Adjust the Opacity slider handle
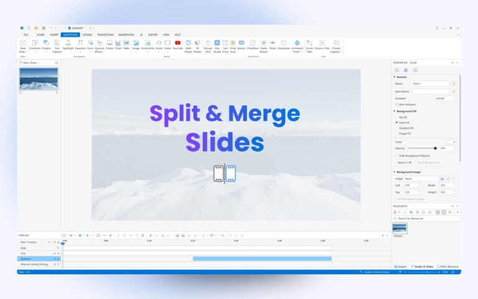Image resolution: width=478 pixels, height=299 pixels. [435, 148]
